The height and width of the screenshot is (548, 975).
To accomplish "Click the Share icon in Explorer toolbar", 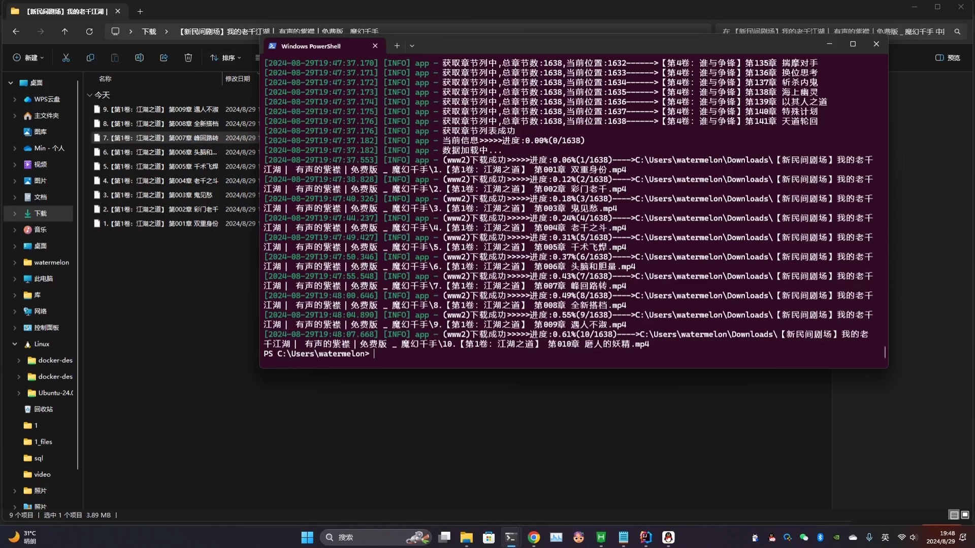I will [164, 58].
